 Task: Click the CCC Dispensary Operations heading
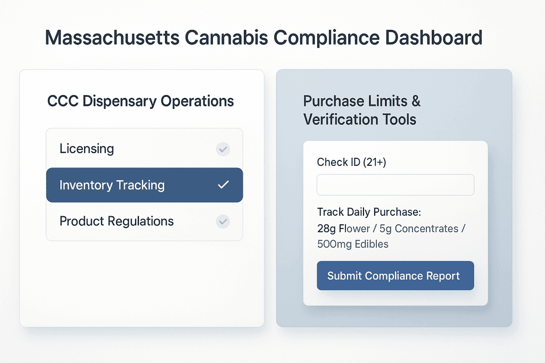pos(141,101)
